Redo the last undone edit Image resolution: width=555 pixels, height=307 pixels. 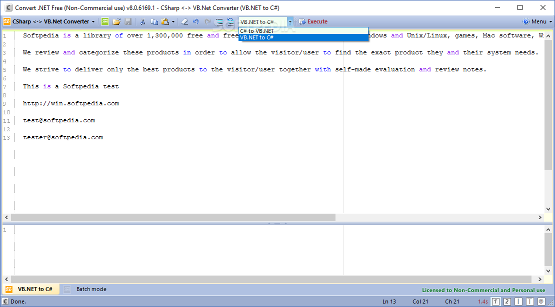coord(208,21)
